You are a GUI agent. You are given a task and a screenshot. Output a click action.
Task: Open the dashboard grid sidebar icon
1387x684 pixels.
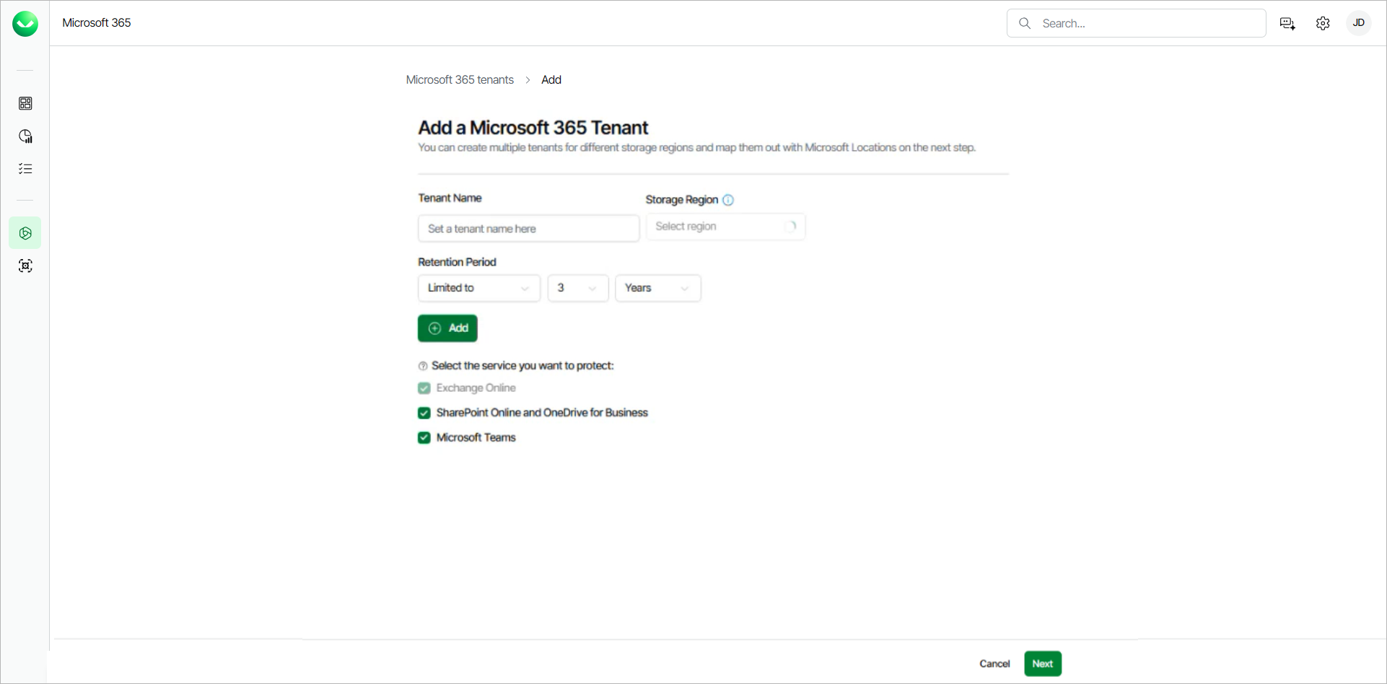pos(25,103)
